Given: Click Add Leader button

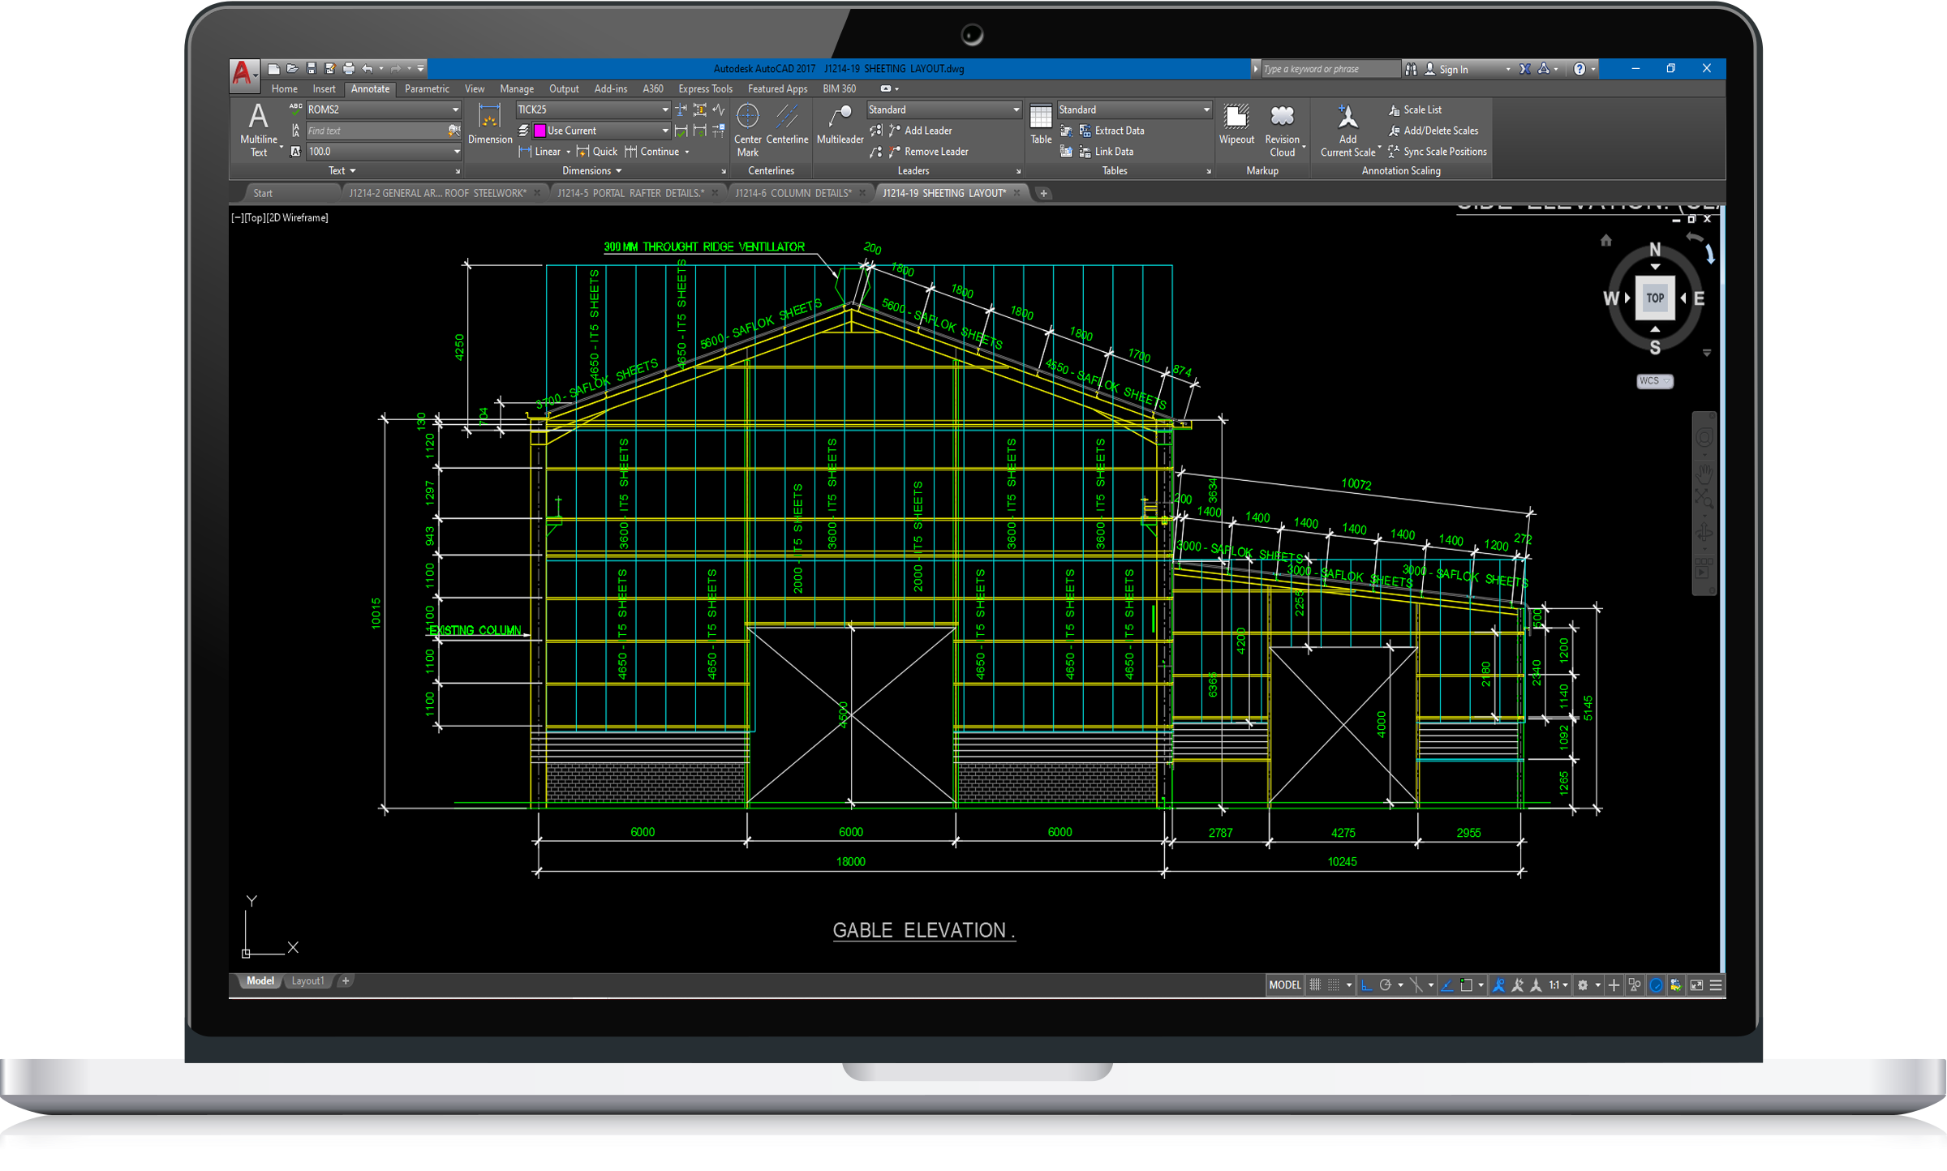Looking at the screenshot, I should point(921,131).
